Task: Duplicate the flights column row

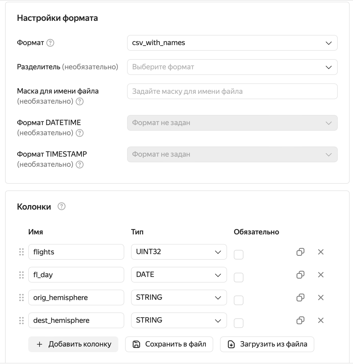Action: (x=300, y=252)
